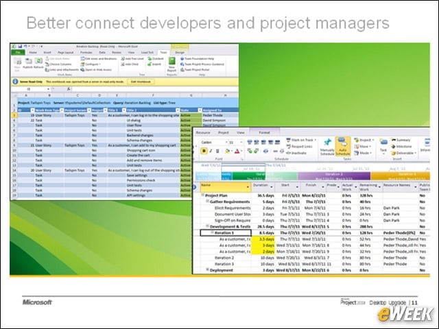Viewport: 439px width, 329px height.
Task: Open New Report in the Team ribbon
Action: click(171, 64)
